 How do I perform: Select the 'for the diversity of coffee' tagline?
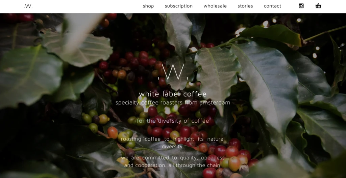(173, 121)
